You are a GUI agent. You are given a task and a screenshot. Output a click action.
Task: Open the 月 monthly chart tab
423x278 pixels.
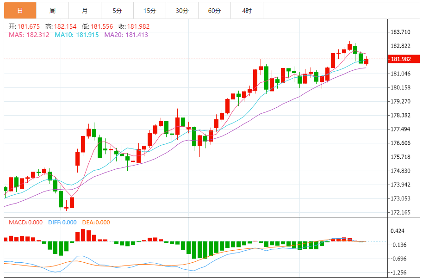(85, 10)
